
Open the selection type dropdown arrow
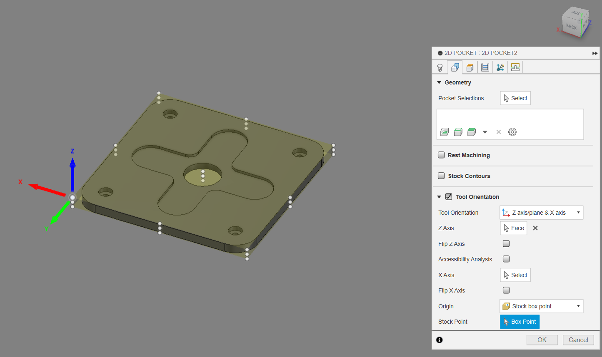[485, 132]
